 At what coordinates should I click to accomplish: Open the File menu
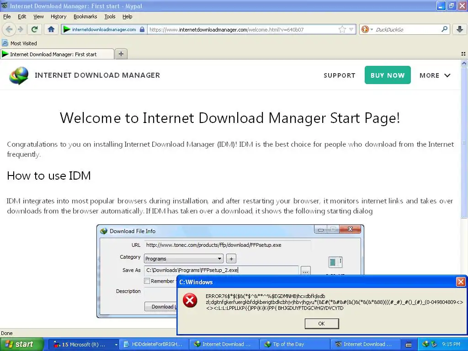coord(7,16)
